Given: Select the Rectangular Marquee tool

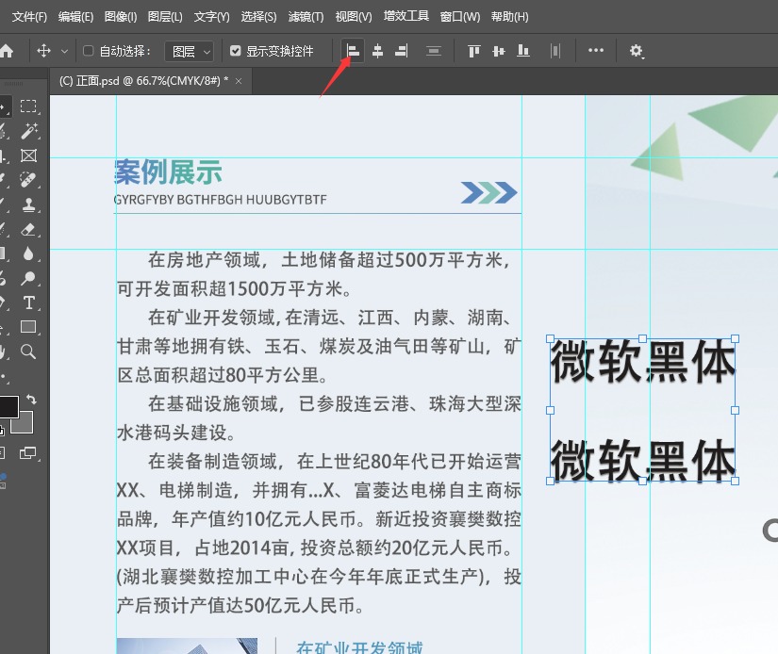Looking at the screenshot, I should [x=28, y=106].
